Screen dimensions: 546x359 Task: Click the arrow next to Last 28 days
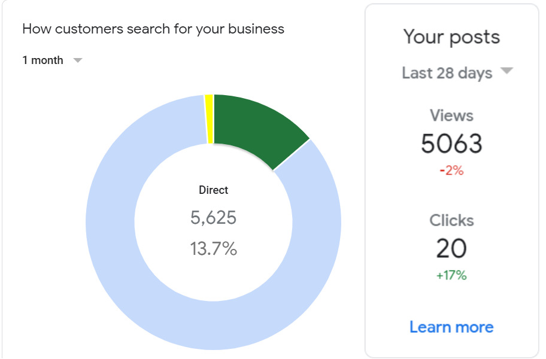point(506,71)
